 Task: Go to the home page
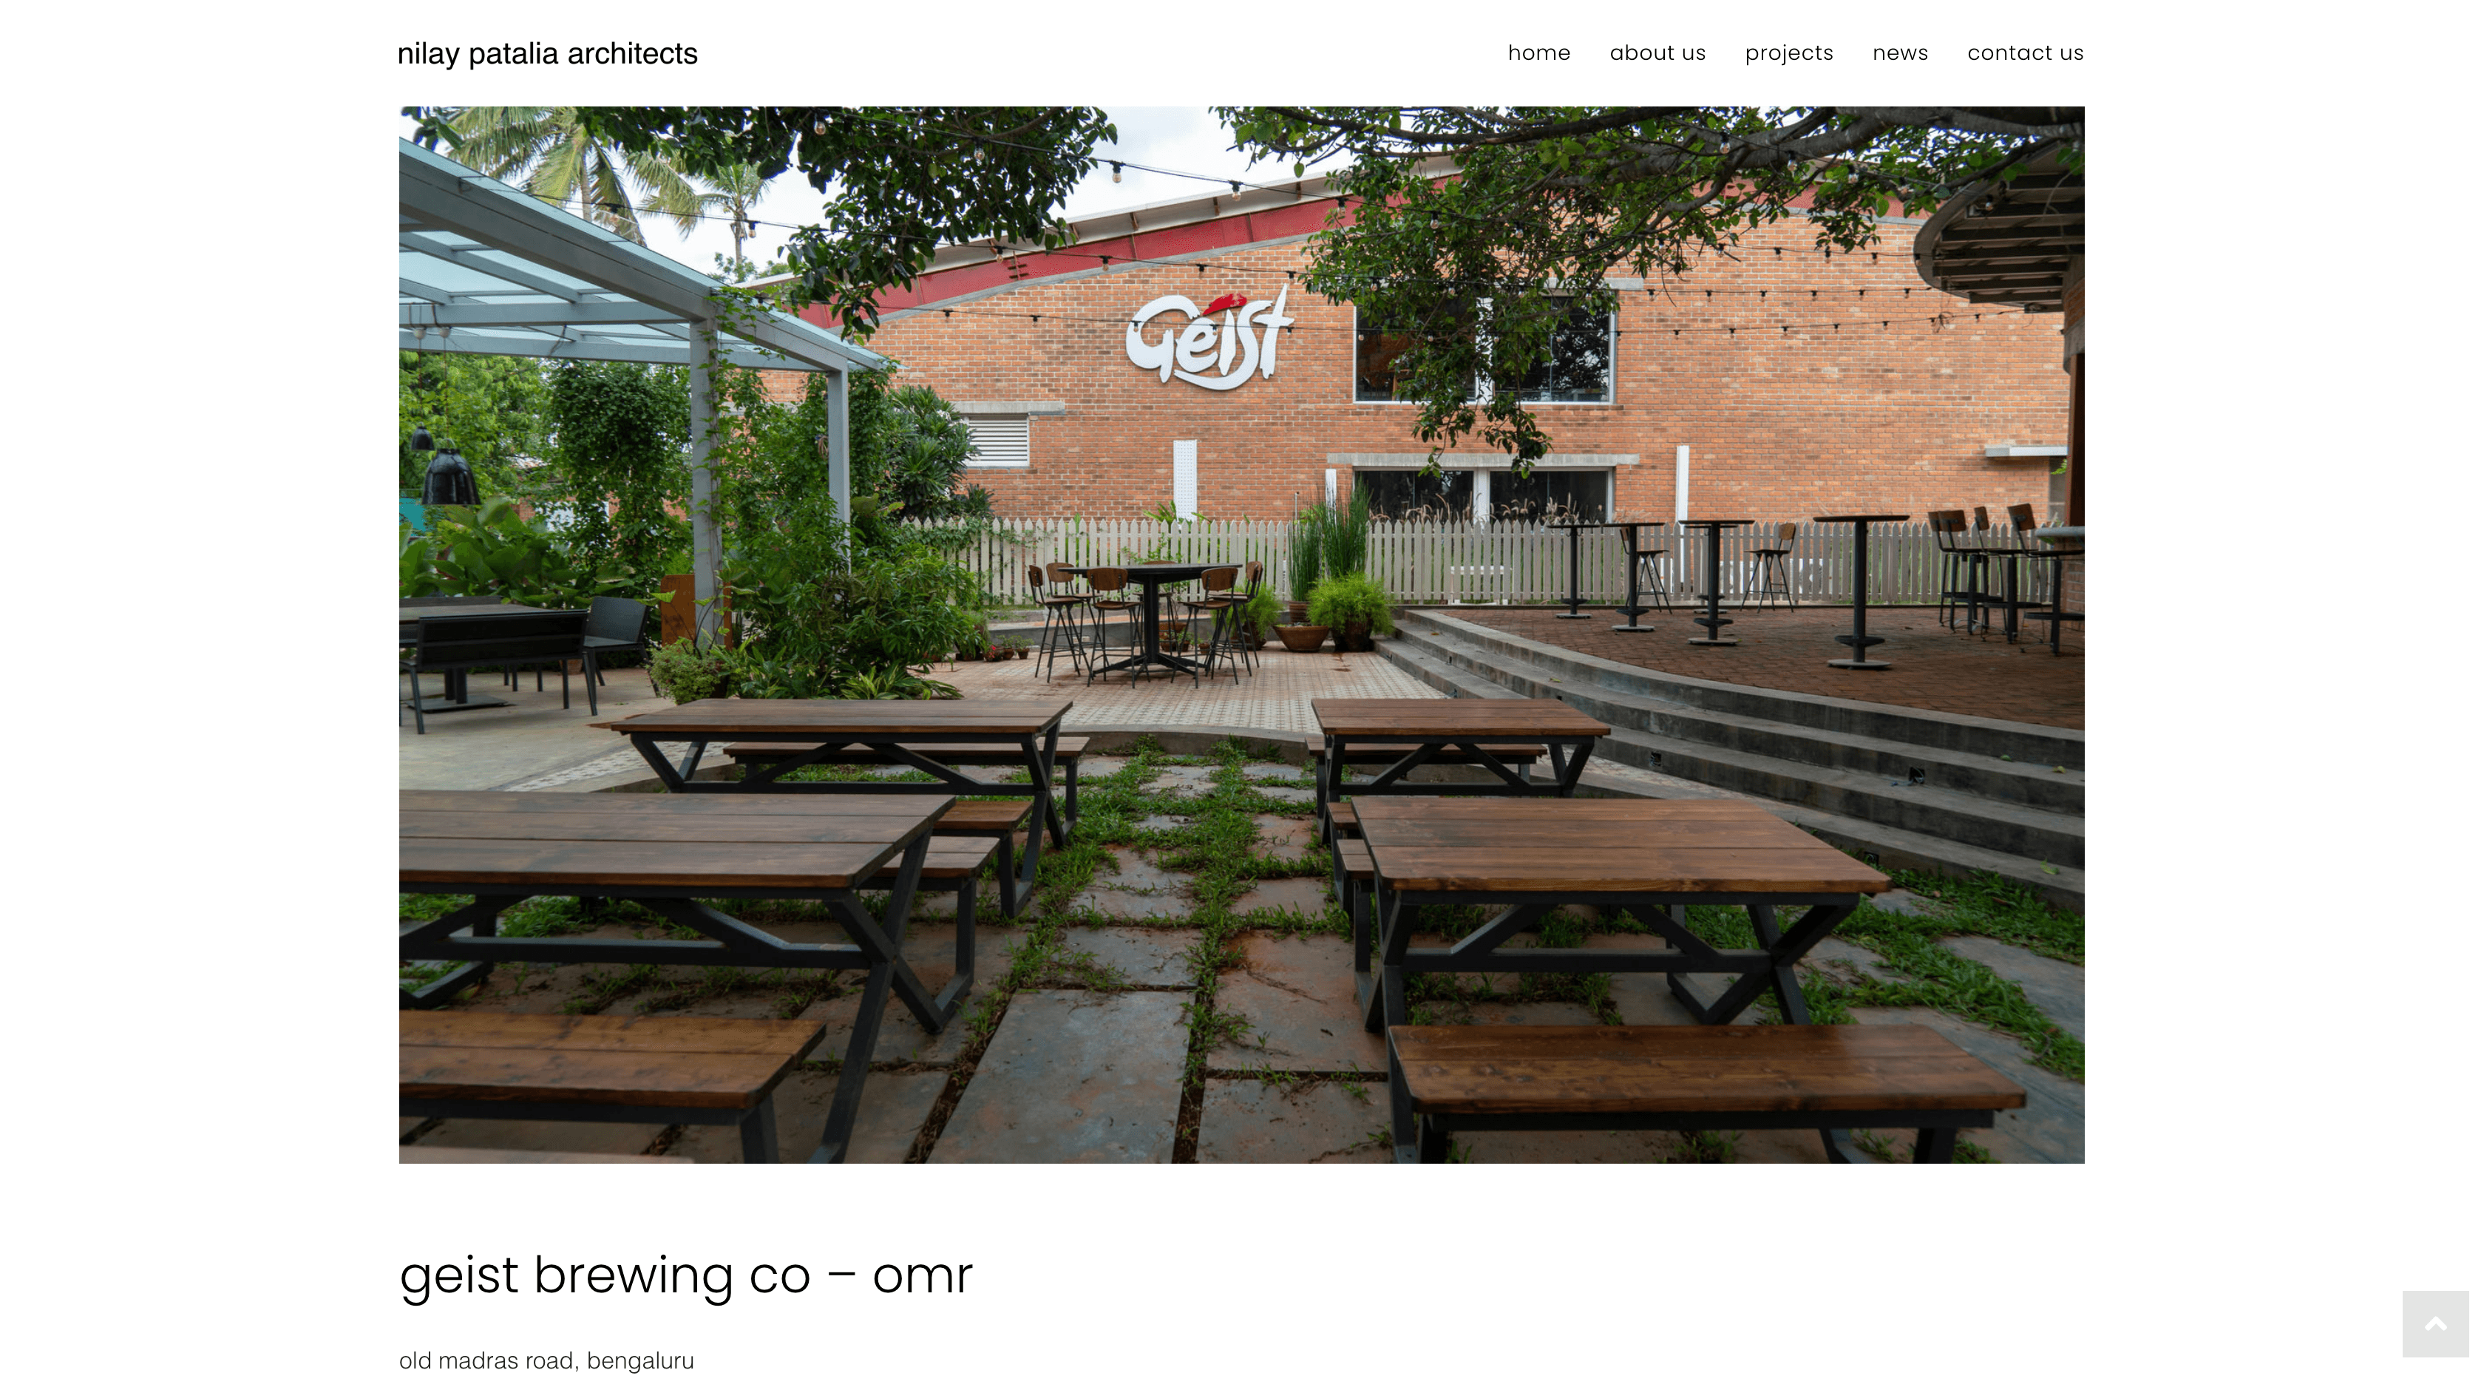1539,53
